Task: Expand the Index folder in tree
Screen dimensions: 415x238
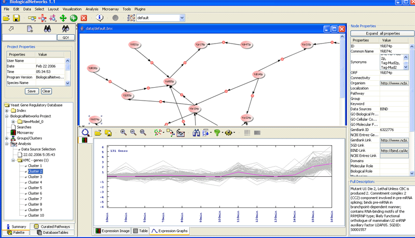Action: point(7,110)
